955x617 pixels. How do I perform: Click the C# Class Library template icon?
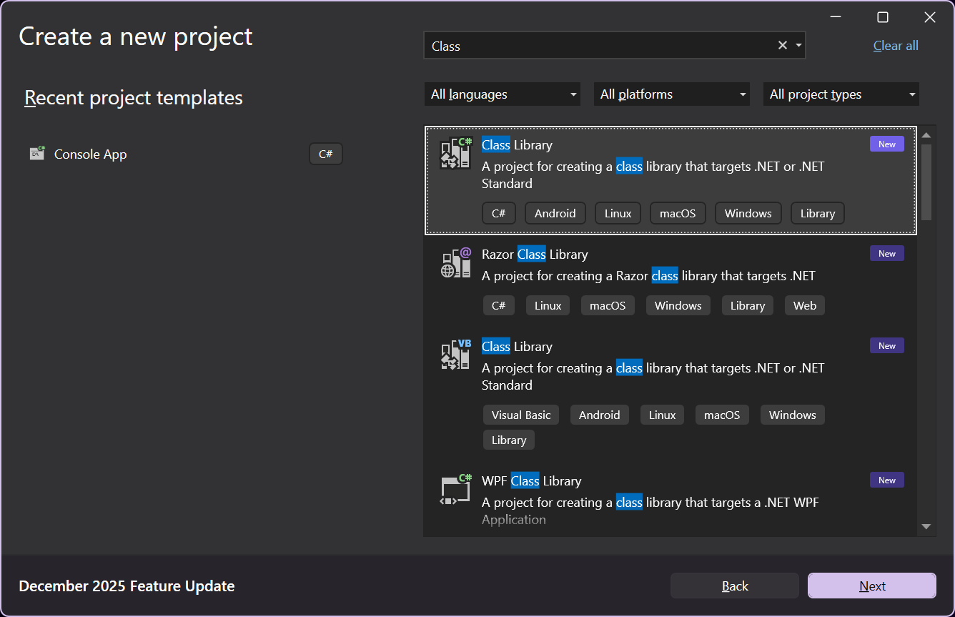[x=455, y=153]
